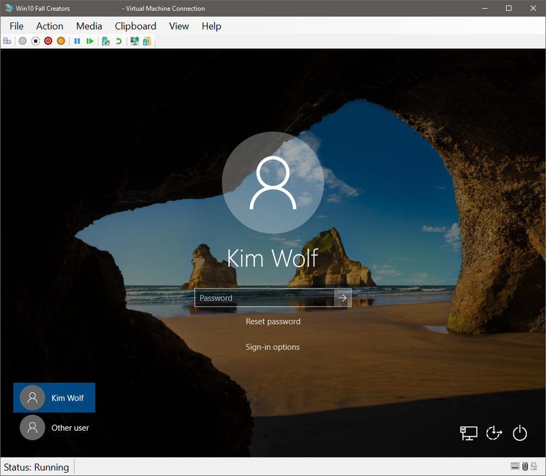Image resolution: width=546 pixels, height=476 pixels.
Task: Select the Other user account
Action: [54, 428]
